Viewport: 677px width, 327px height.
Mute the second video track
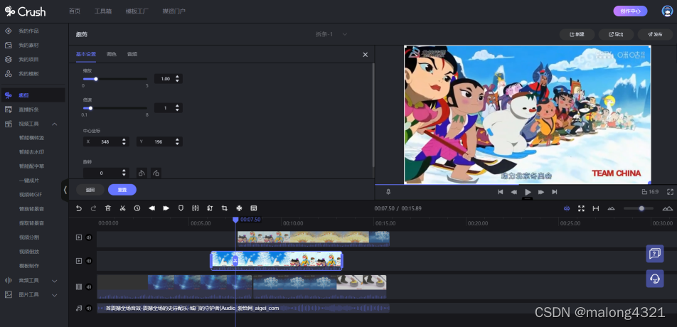88,261
